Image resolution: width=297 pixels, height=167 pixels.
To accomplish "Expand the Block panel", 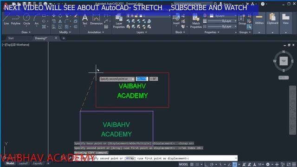I will [180, 32].
